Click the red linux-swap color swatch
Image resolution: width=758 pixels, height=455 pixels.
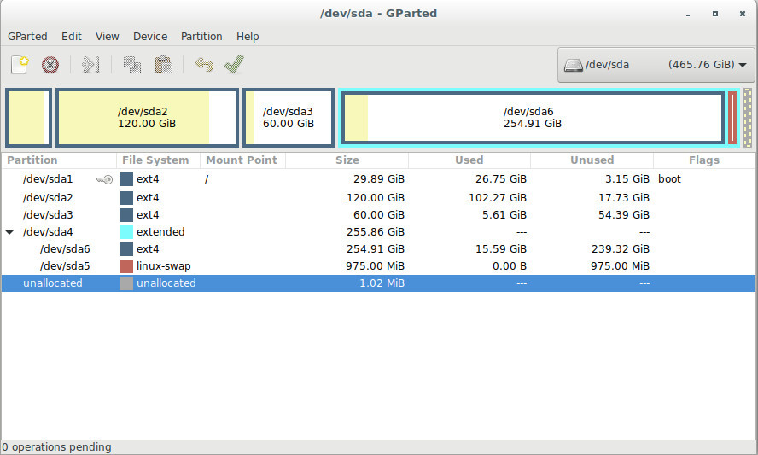(126, 266)
